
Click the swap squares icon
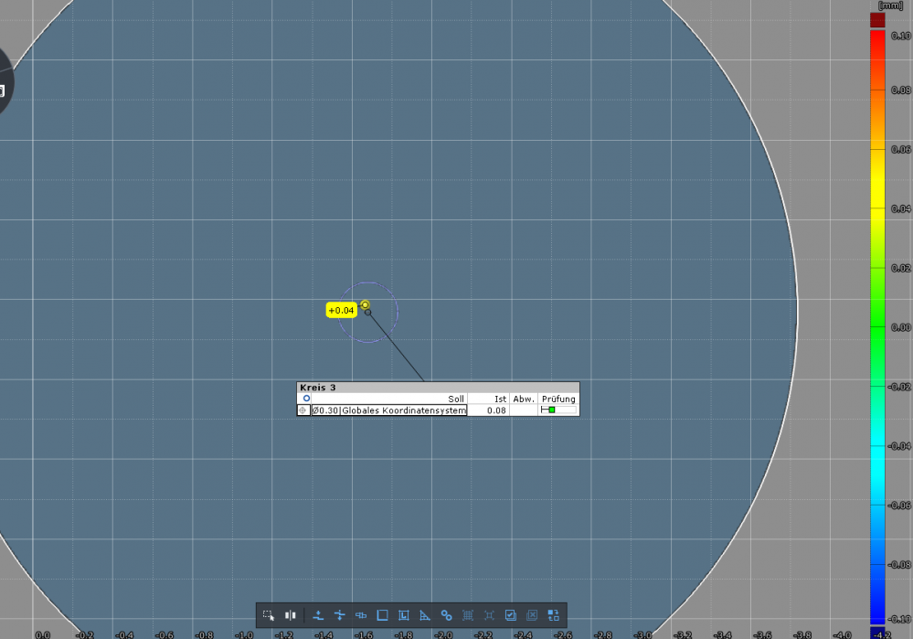point(553,615)
